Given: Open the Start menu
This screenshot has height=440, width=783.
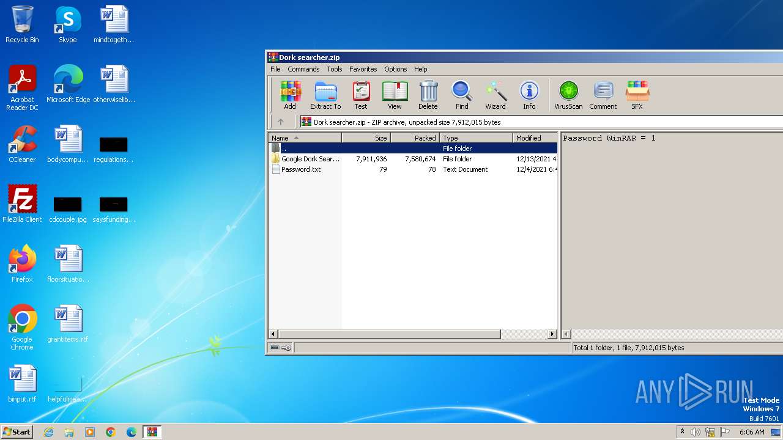Looking at the screenshot, I should [17, 431].
